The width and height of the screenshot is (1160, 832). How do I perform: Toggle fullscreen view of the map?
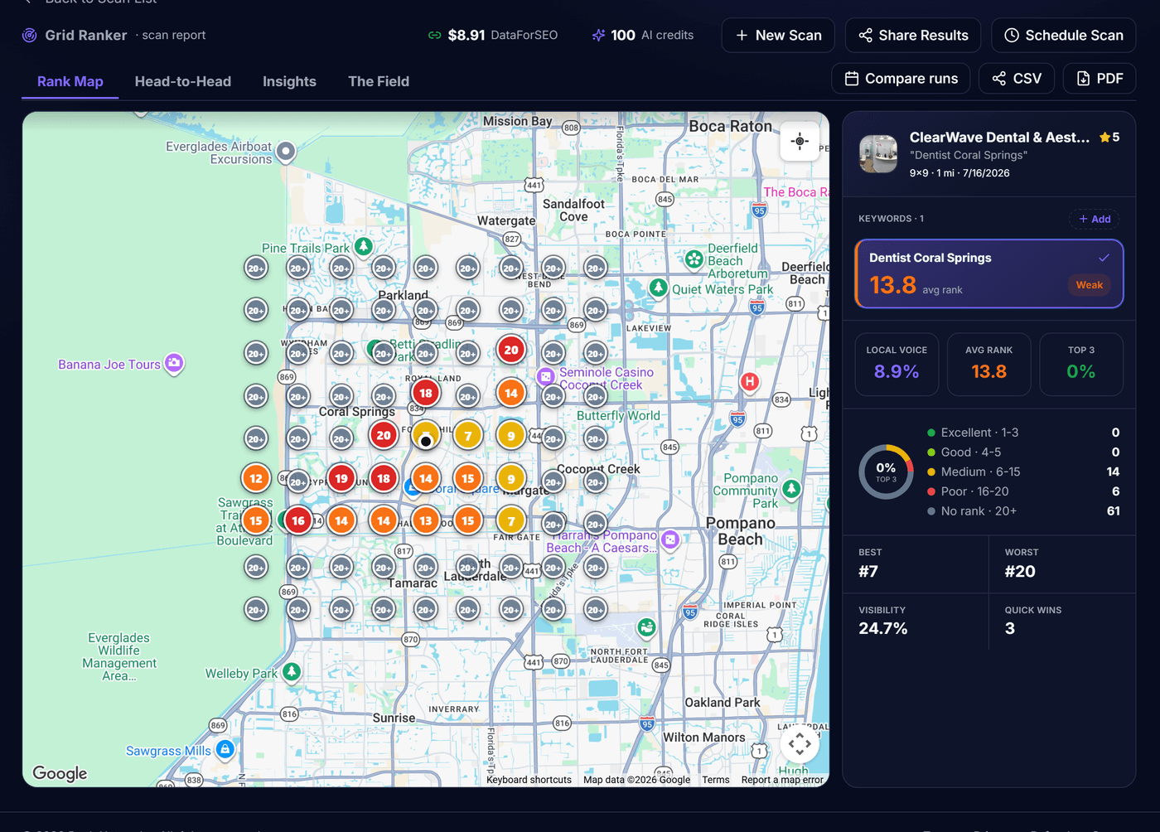tap(800, 743)
